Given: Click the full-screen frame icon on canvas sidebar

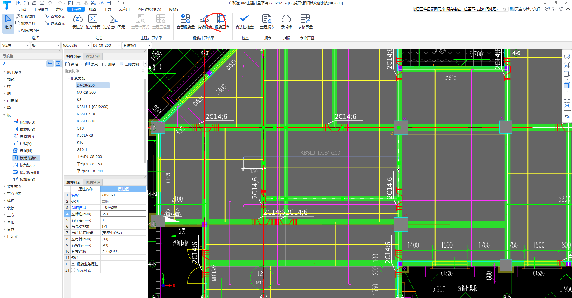Looking at the screenshot, I should coord(567,97).
